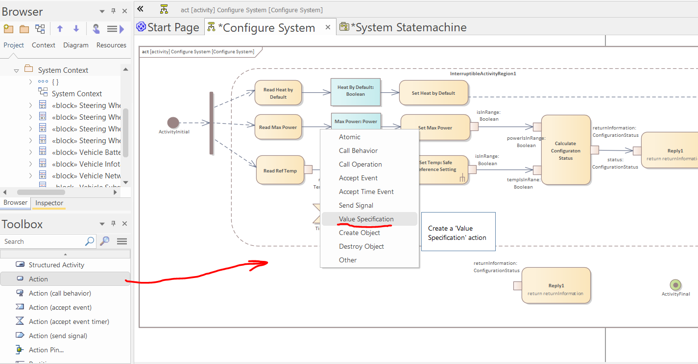Select the Calculate Configuration Status action node
698x364 pixels.
(x=565, y=150)
